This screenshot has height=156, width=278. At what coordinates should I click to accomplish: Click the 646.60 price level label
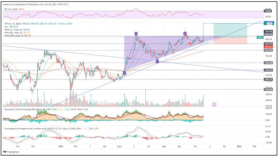tap(268, 70)
